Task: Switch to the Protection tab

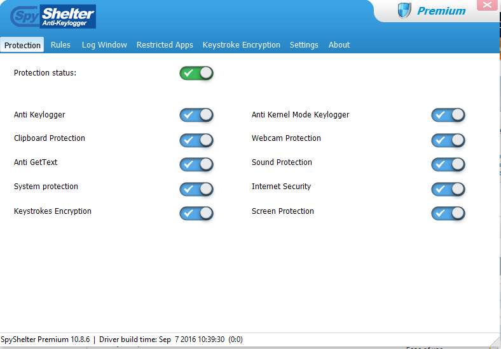Action: pos(22,45)
